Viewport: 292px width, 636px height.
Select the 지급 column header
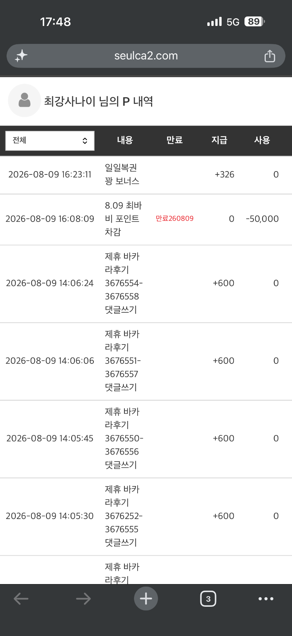(219, 140)
